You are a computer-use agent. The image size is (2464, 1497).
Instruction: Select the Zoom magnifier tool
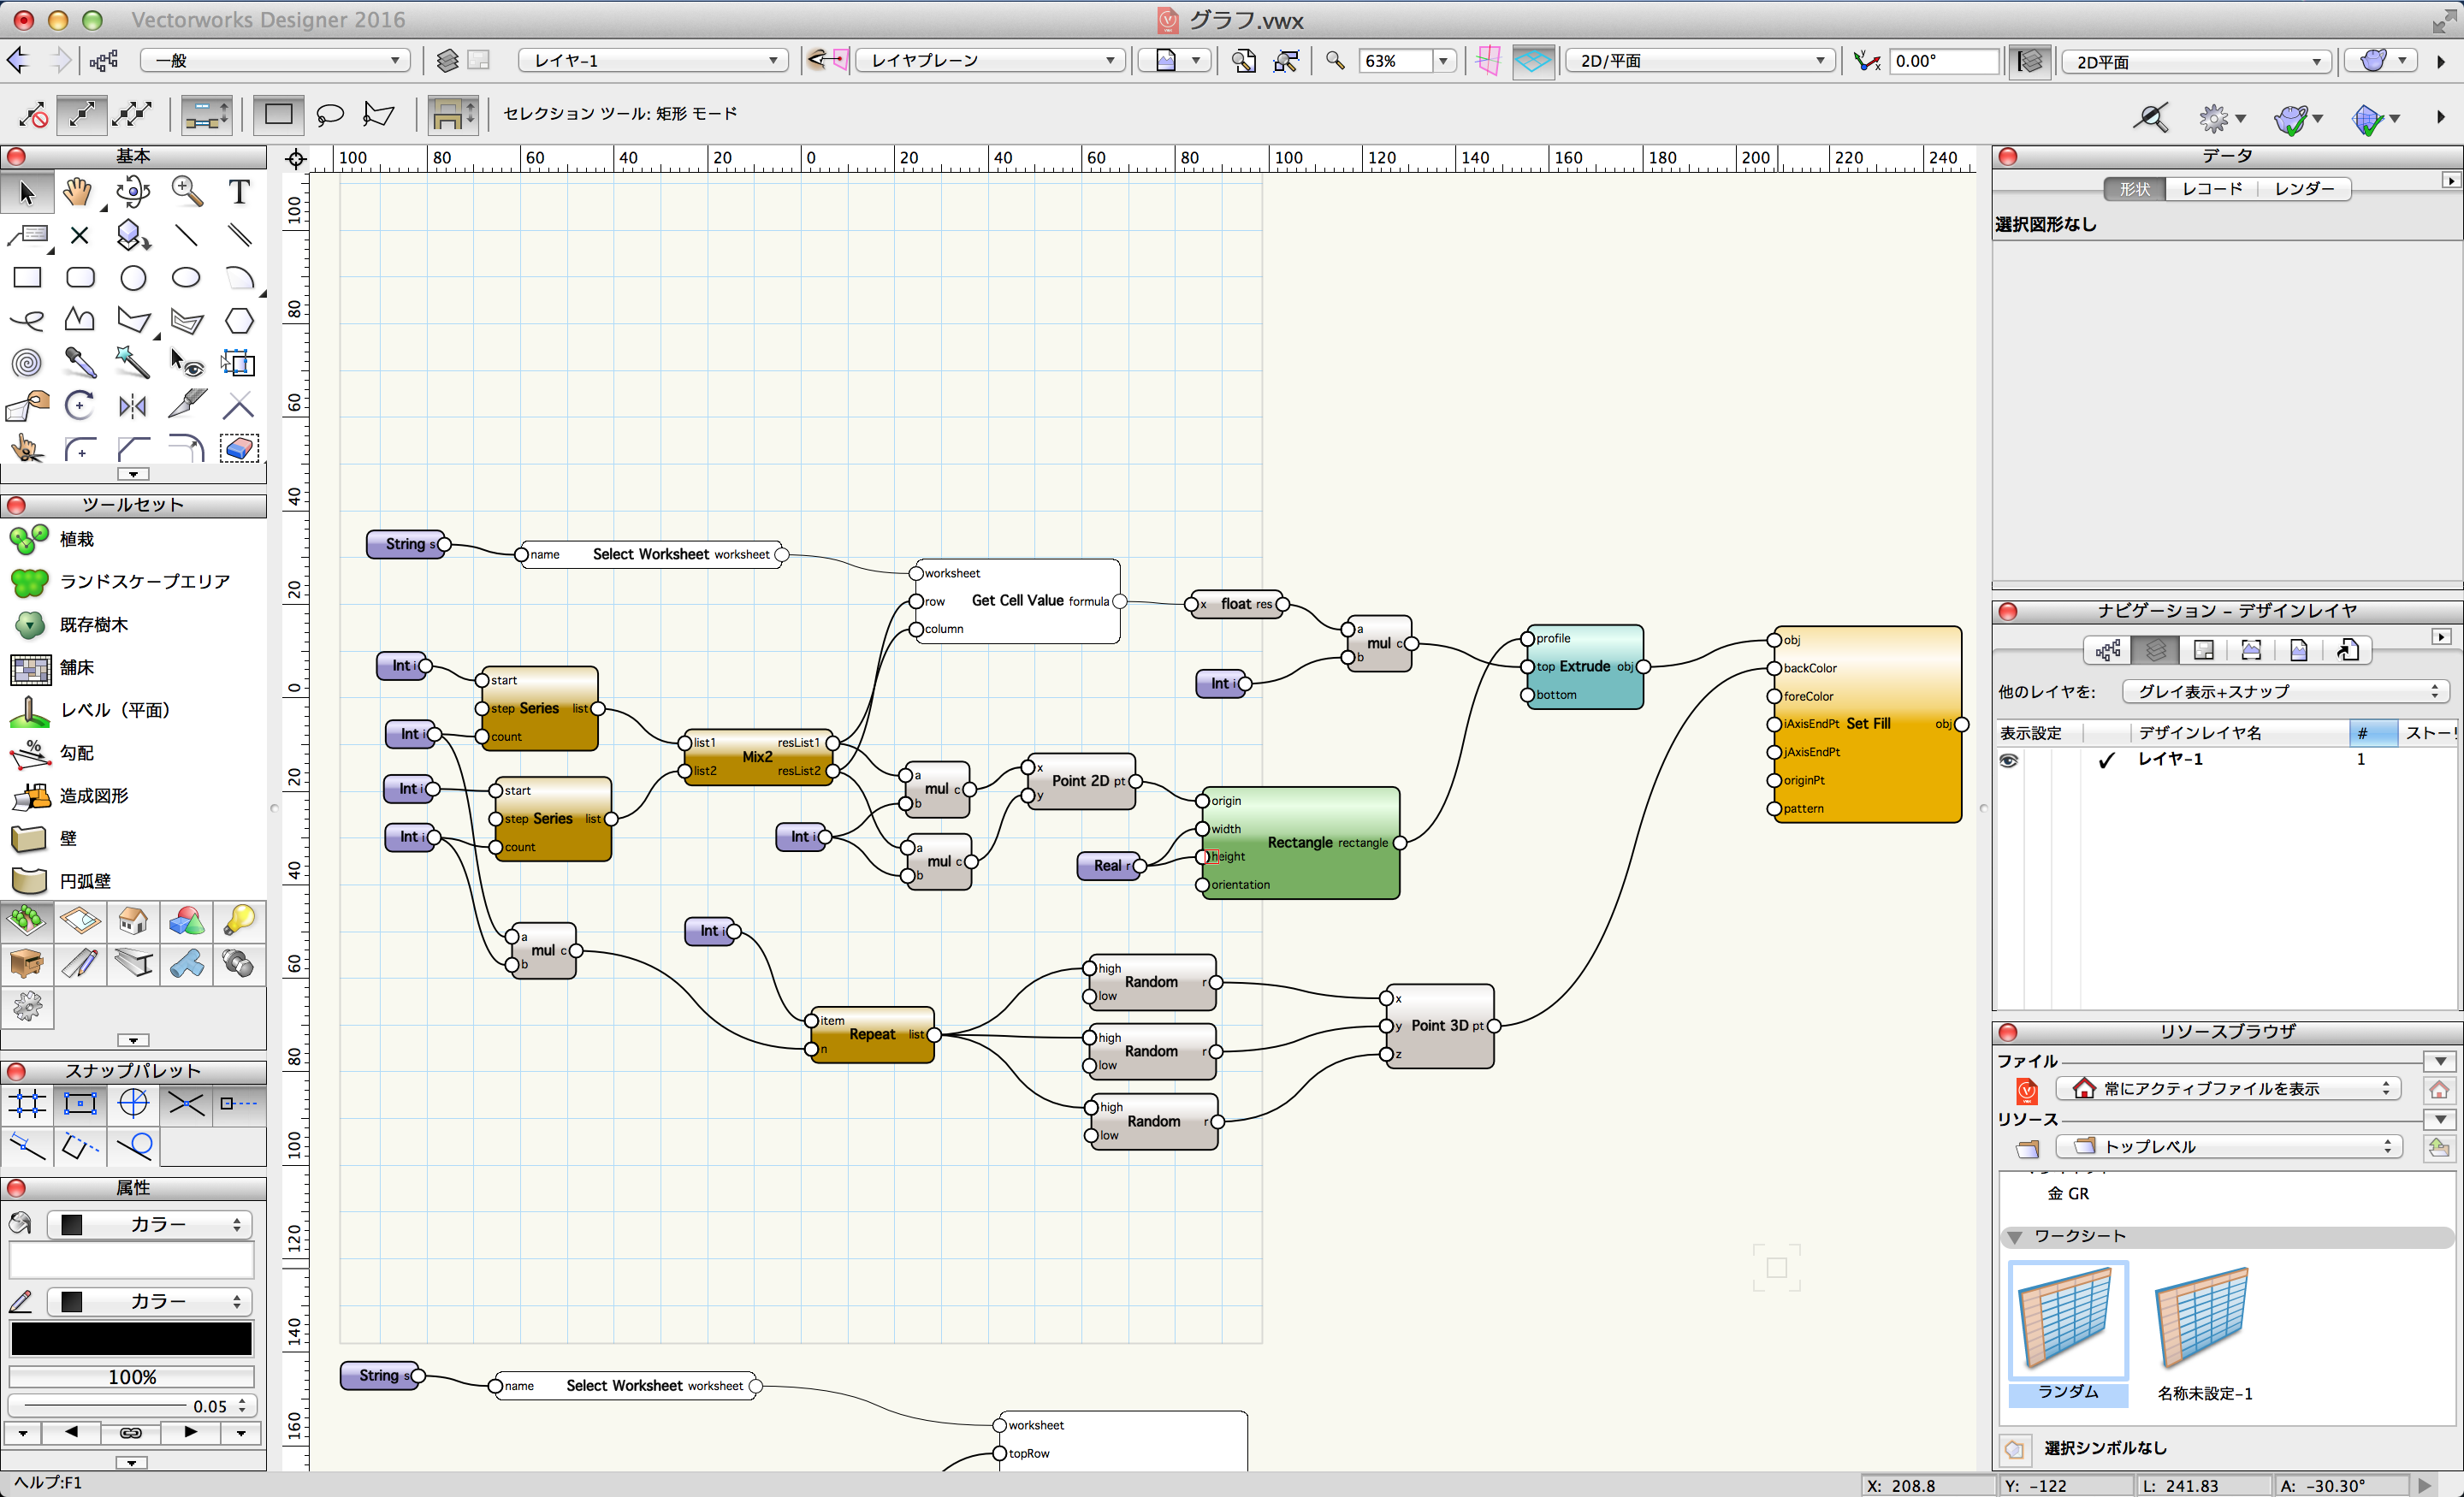(186, 192)
